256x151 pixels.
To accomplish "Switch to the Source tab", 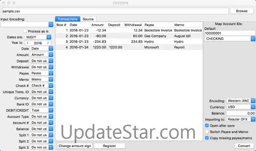I will coord(88,19).
